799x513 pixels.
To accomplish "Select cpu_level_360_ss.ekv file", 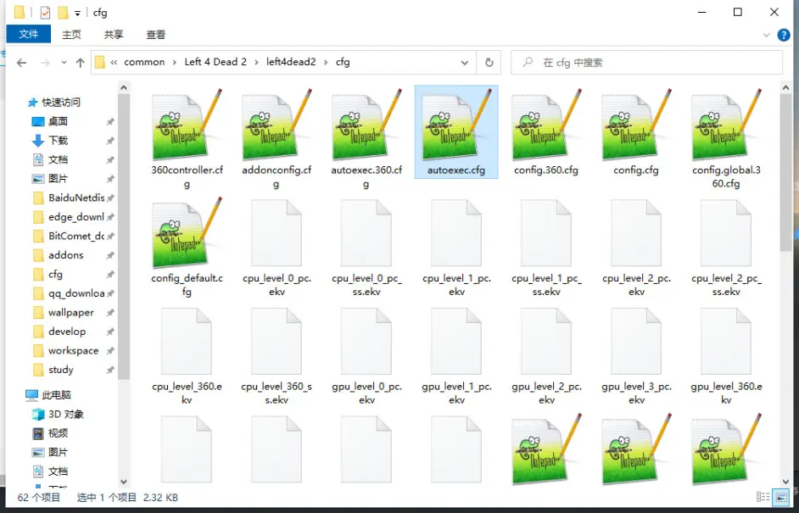I will click(x=277, y=342).
